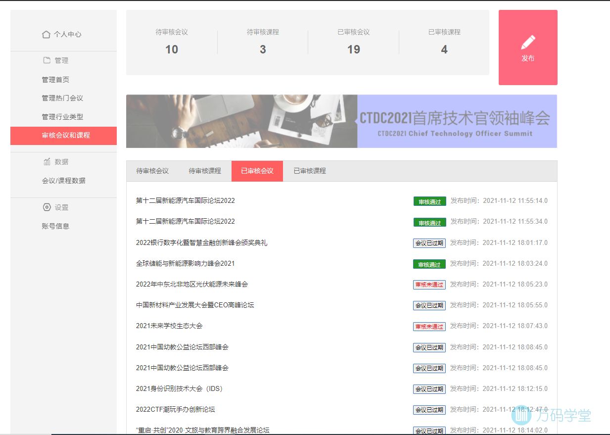Open 全球储能与新能源影响力峰会2021 meeting
Screen dimensions: 610x435
(x=185, y=264)
